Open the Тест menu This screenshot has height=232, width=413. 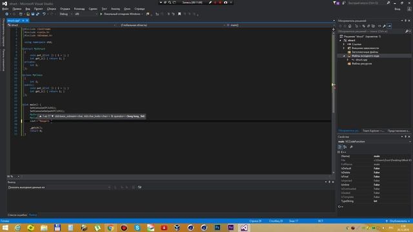tap(105, 8)
